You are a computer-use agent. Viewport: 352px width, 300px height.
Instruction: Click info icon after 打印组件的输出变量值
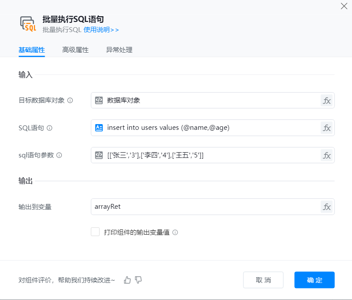tap(175, 232)
